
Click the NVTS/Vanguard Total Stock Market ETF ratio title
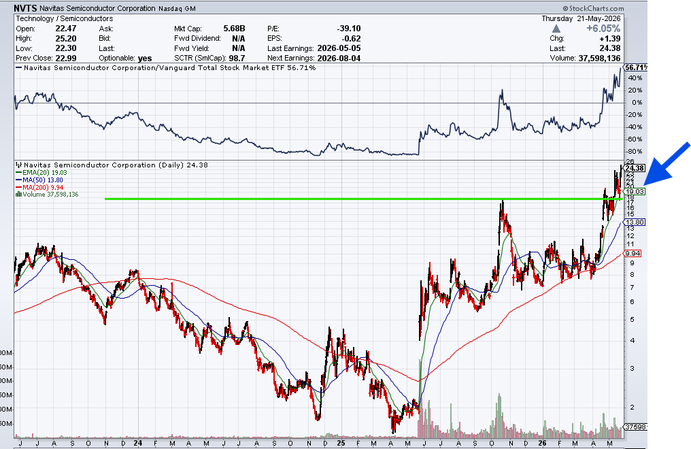169,68
